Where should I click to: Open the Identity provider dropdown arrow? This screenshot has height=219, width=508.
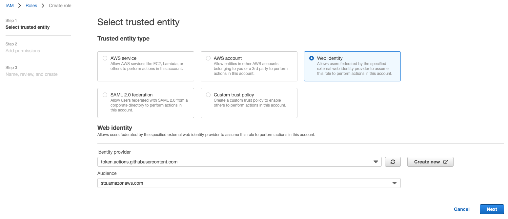point(376,162)
